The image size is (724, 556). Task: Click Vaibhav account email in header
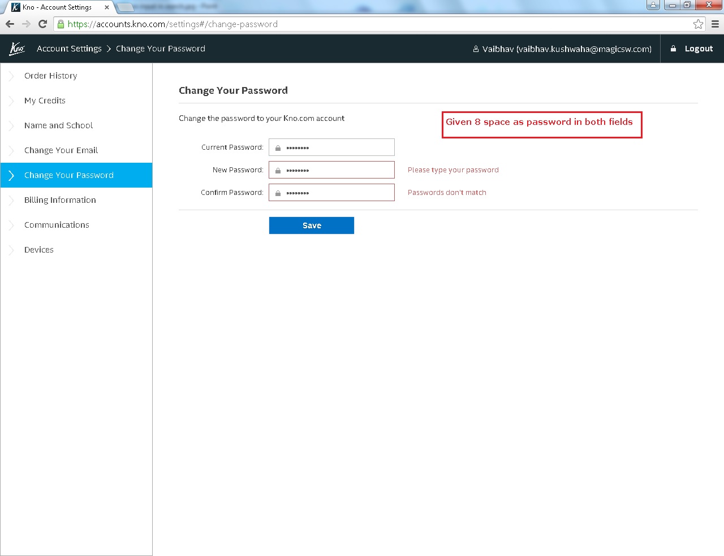567,49
